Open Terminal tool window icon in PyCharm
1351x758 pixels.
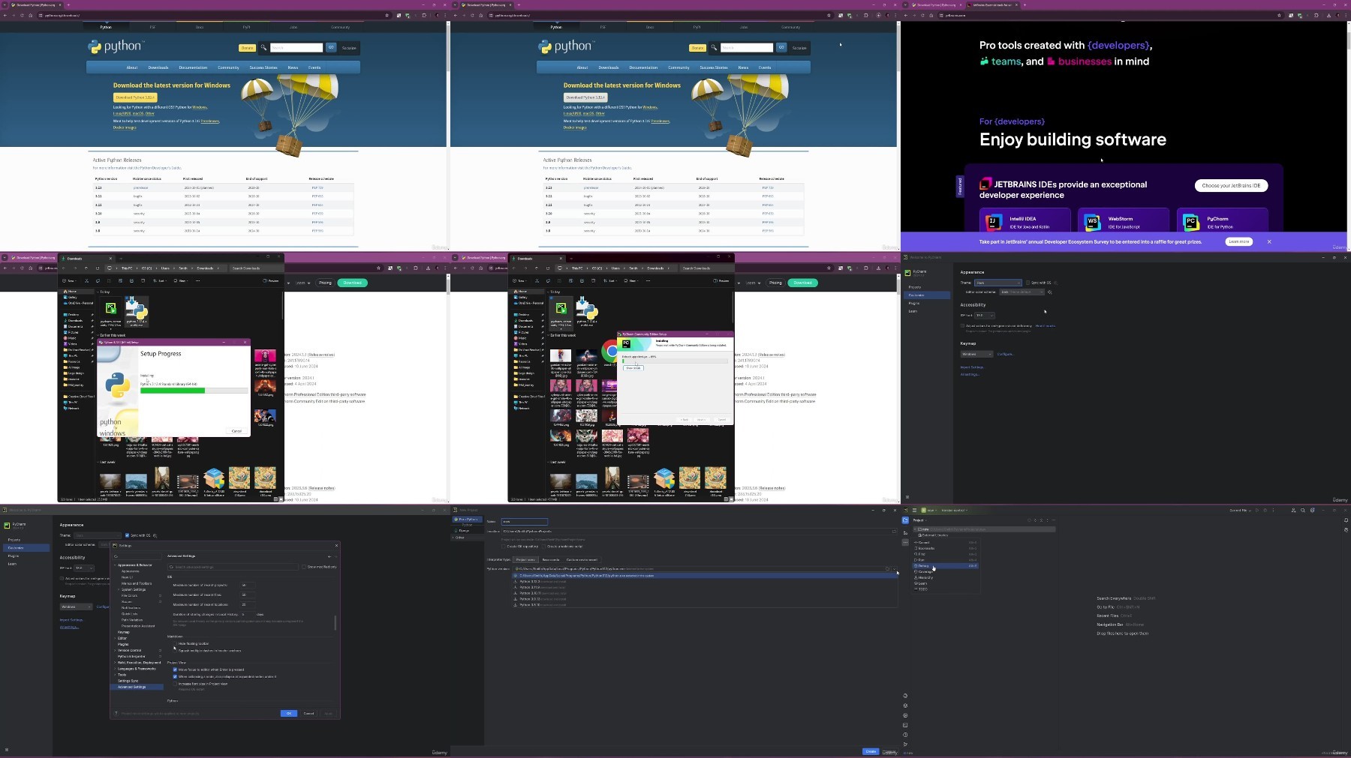(x=905, y=725)
